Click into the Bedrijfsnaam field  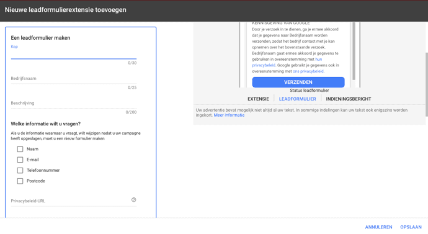point(74,79)
